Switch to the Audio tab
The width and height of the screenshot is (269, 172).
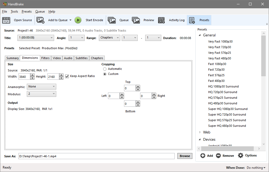click(x=68, y=58)
